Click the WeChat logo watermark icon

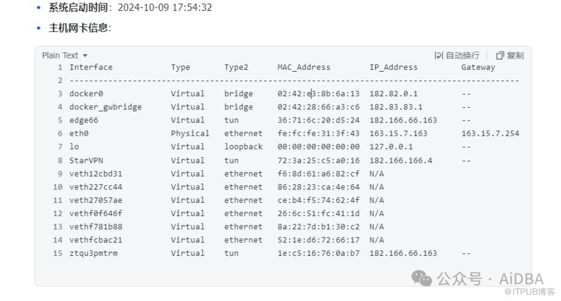coord(422,278)
